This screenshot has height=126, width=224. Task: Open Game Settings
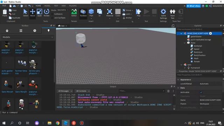163,14
